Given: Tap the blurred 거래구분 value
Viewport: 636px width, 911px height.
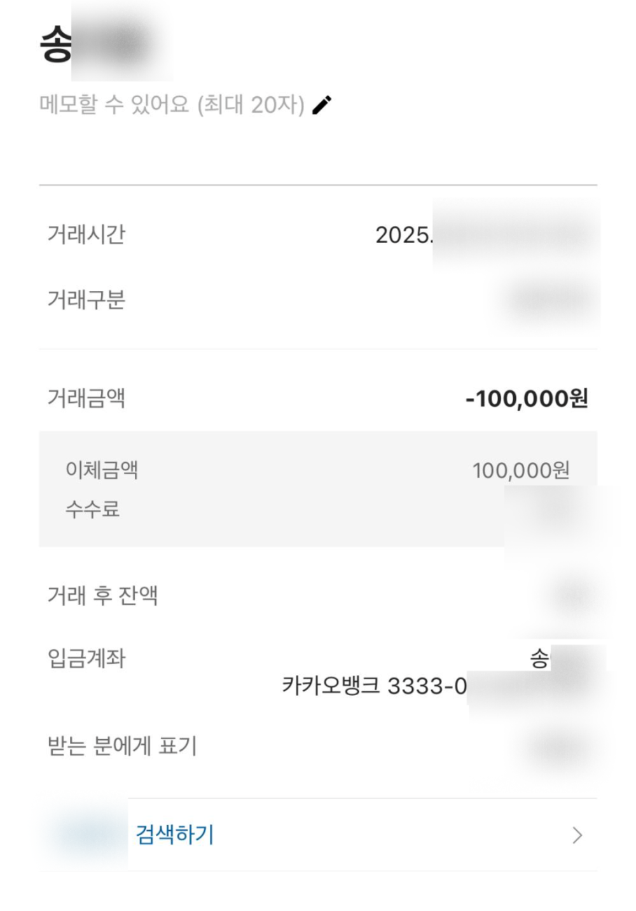Looking at the screenshot, I should (x=550, y=299).
